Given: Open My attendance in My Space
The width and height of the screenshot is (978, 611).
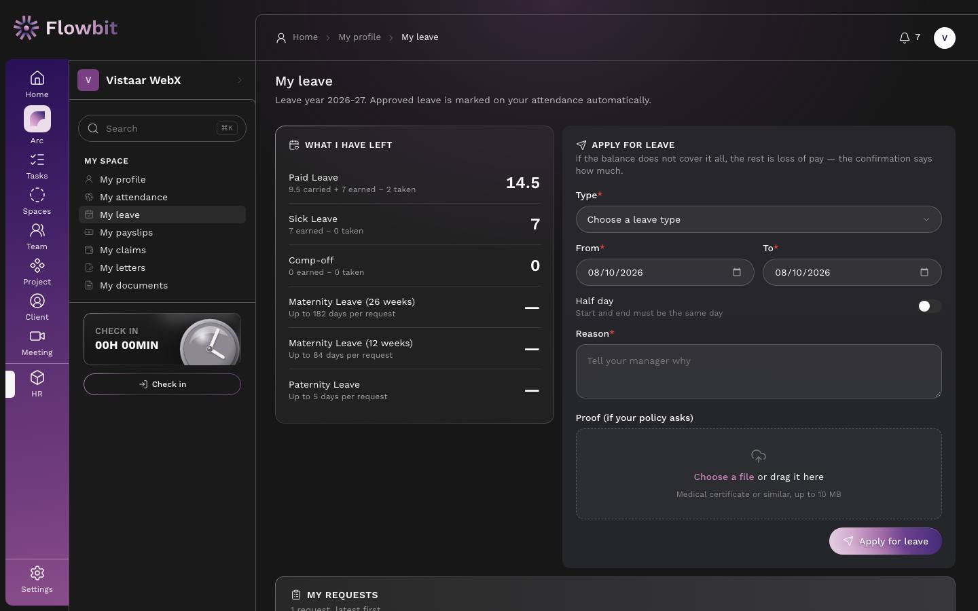Looking at the screenshot, I should 162,197.
